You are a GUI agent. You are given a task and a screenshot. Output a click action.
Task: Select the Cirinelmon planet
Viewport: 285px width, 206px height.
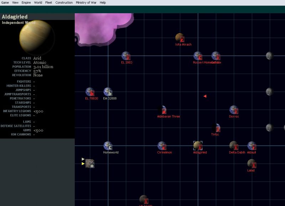point(162,146)
